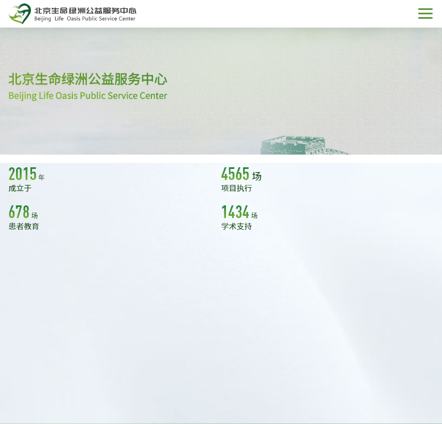Viewport: 442px width, 424px height.
Task: Click the Great Wall tower illustration
Action: pyautogui.click(x=304, y=145)
